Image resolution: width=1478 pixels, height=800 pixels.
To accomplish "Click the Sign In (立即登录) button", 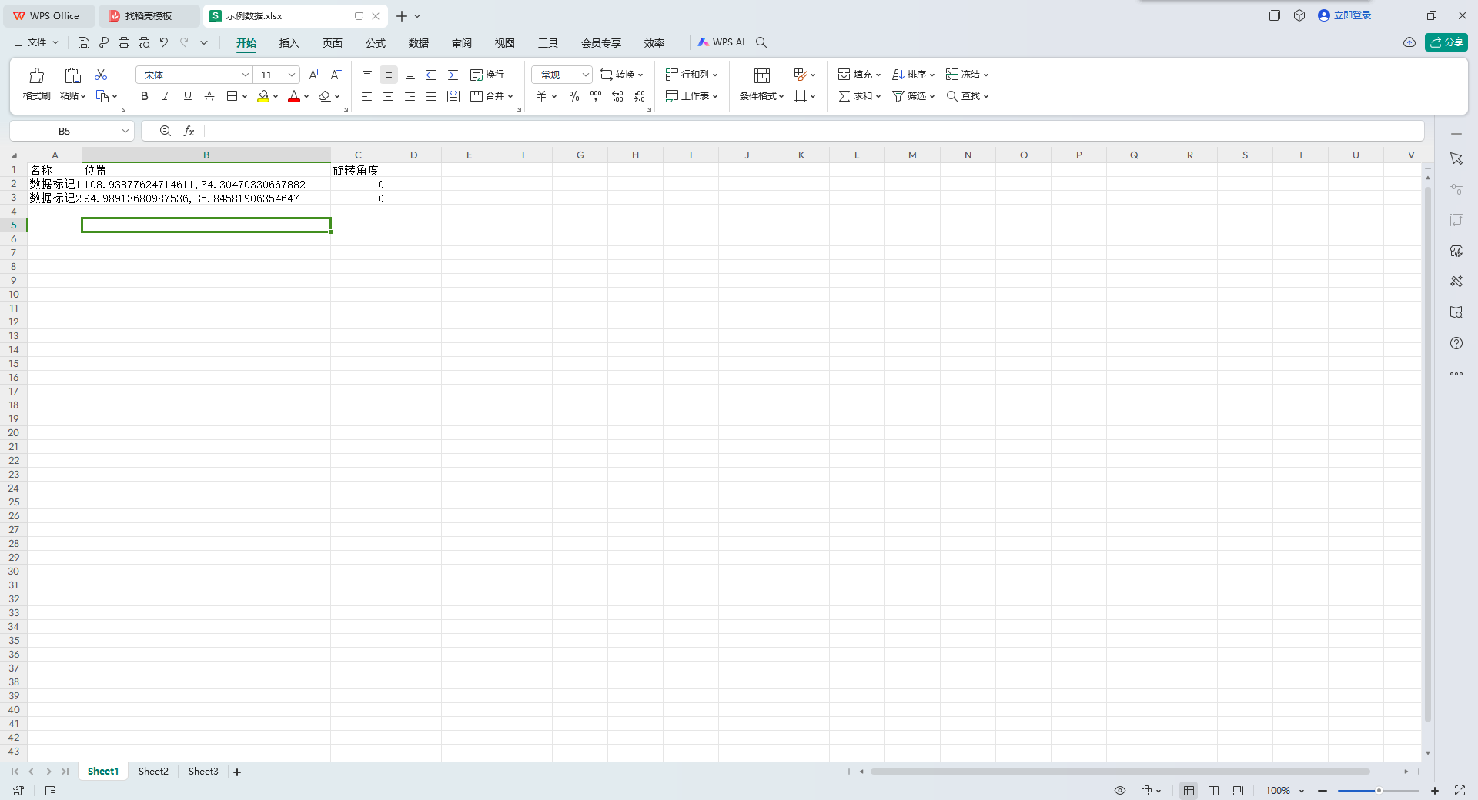I will click(1345, 15).
